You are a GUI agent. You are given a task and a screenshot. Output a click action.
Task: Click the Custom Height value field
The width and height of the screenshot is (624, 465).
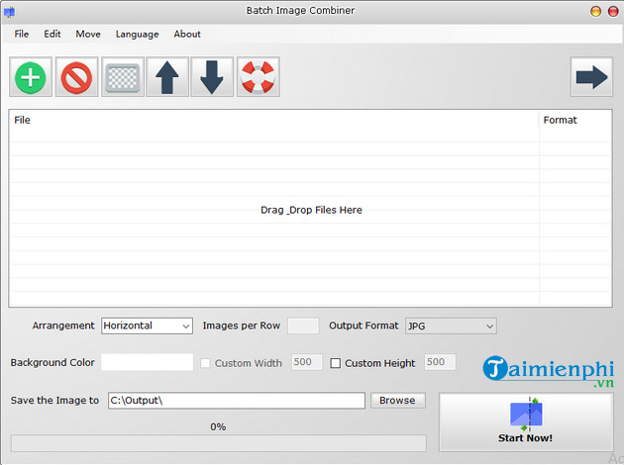(440, 362)
